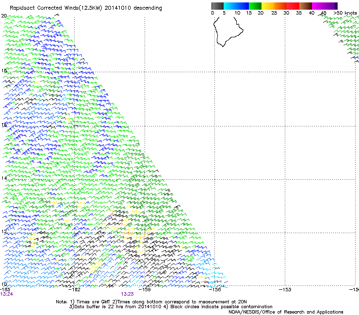This screenshot has height=315, width=359.
Task: Click the '35' legend scale label
Action: coord(299,13)
